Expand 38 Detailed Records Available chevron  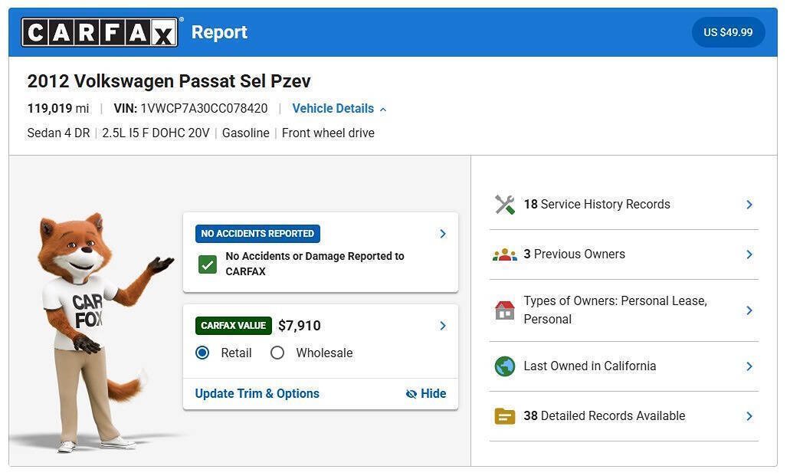[x=749, y=416]
